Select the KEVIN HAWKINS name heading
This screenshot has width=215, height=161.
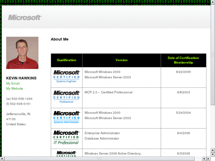coord(21,78)
